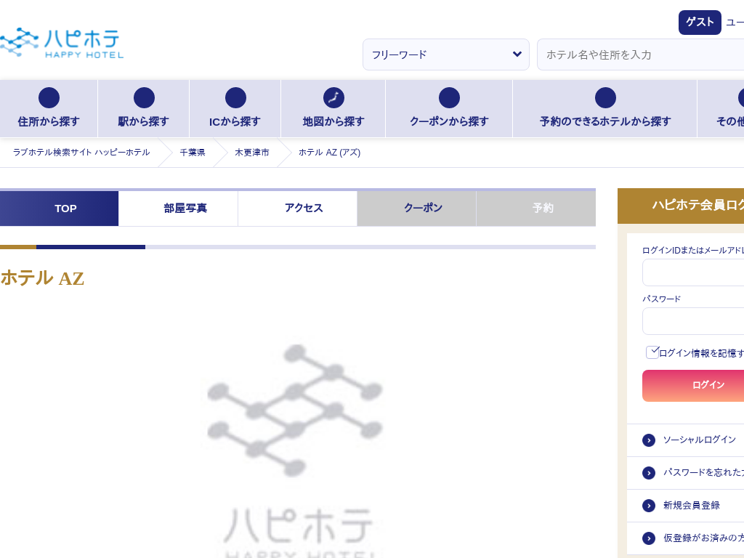
Task: Click the 住所から探す circle icon
Action: pyautogui.click(x=49, y=98)
